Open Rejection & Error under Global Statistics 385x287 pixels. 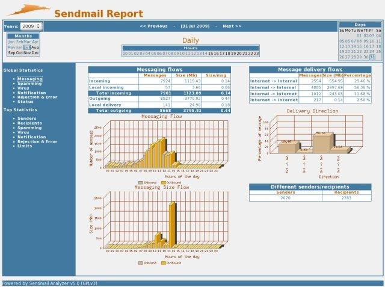(37, 97)
